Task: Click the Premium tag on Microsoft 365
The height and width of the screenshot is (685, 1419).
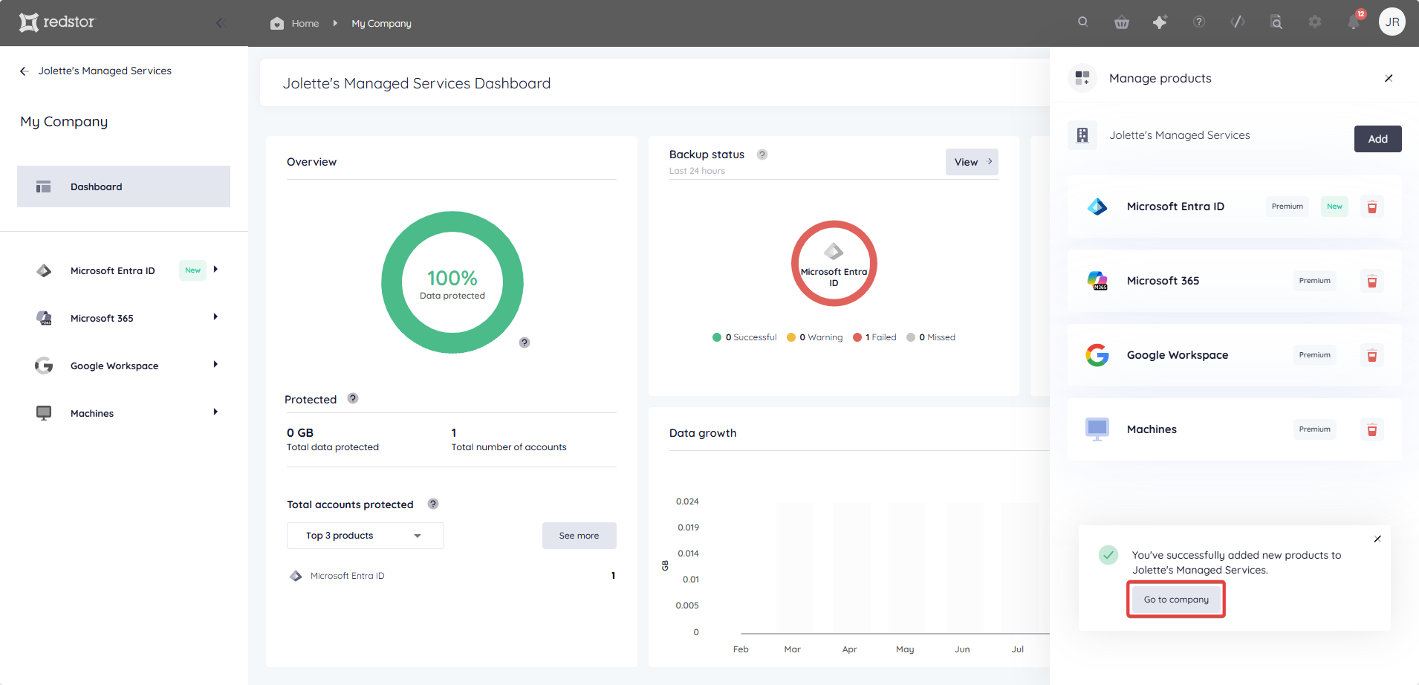Action: coord(1314,281)
